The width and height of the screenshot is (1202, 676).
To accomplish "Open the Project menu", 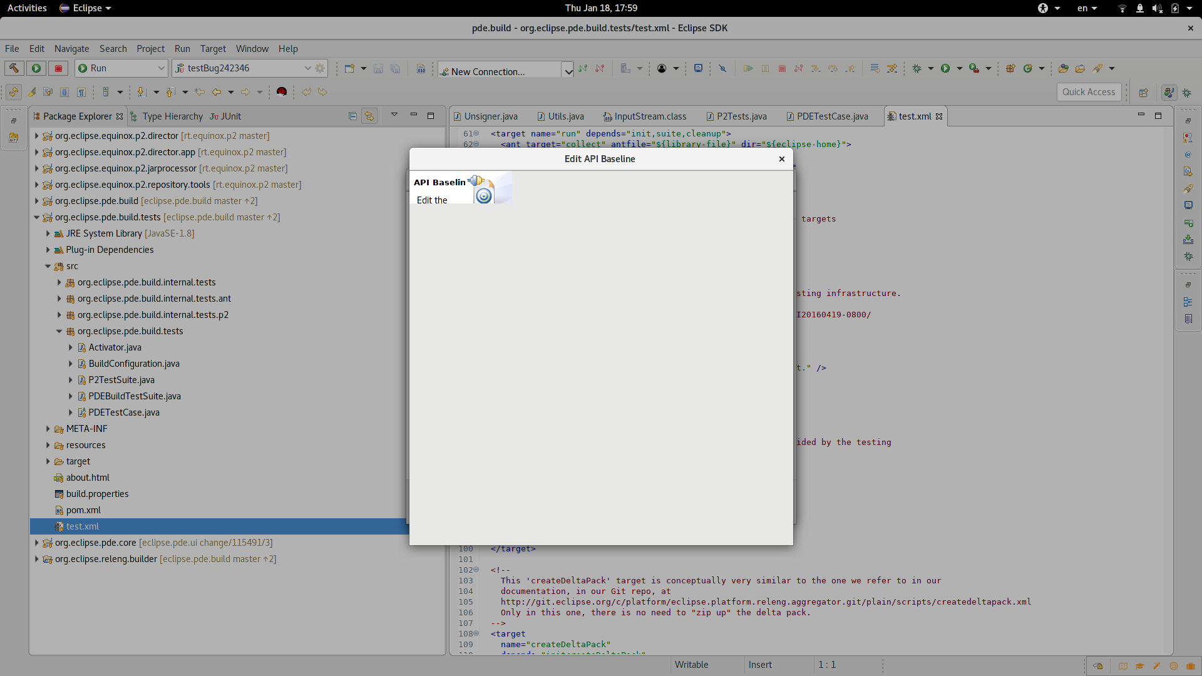I will [150, 49].
